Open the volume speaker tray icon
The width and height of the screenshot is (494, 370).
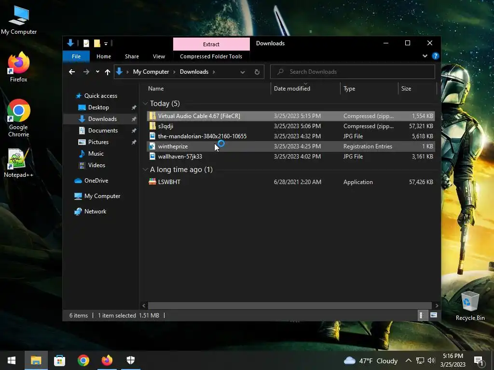click(x=431, y=360)
